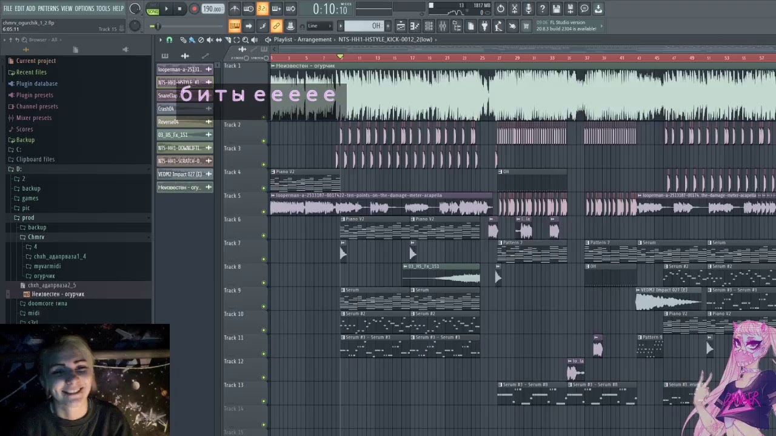776x436 pixels.
Task: Click the yellow playhead marker on timeline
Action: (340, 57)
